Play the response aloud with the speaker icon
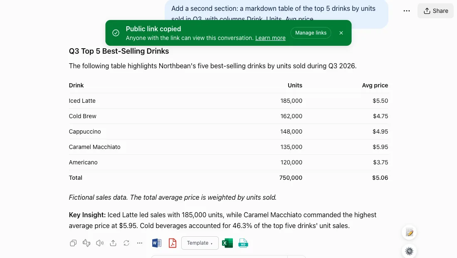The width and height of the screenshot is (457, 258). (100, 243)
